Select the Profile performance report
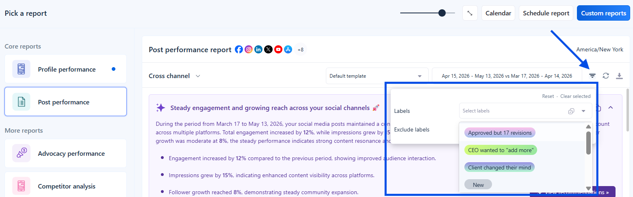Viewport: 633px width, 197px height. coord(65,69)
